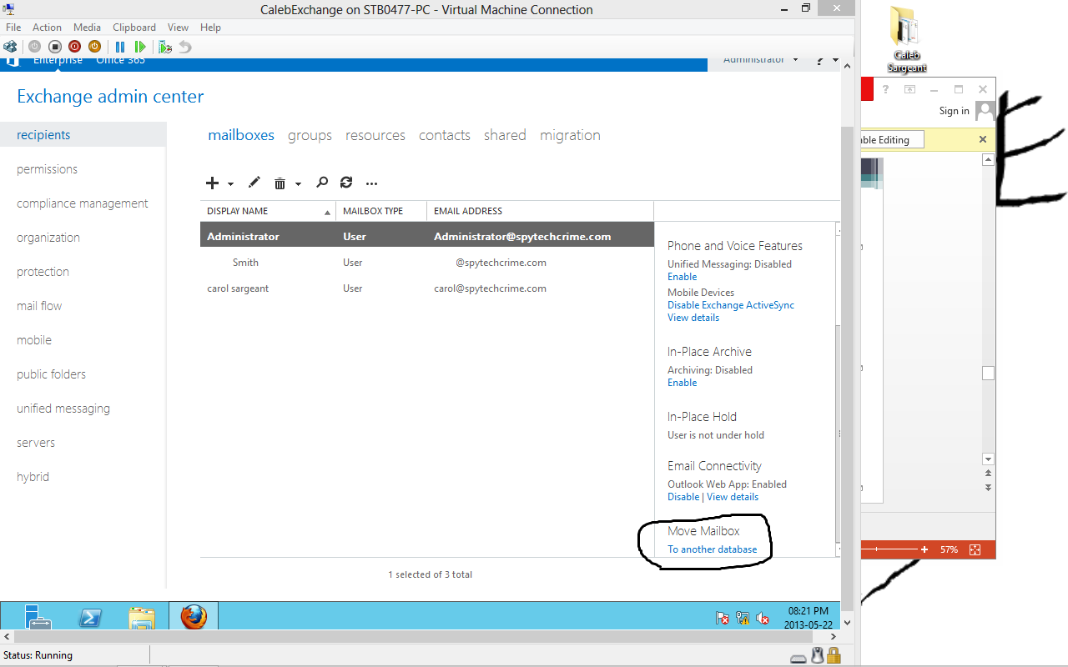
Task: Open the Help menu
Action: 210,28
